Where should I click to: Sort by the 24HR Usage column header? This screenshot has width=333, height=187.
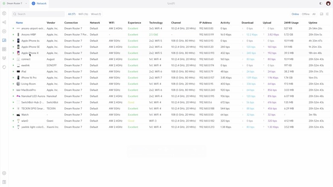pos(291,23)
